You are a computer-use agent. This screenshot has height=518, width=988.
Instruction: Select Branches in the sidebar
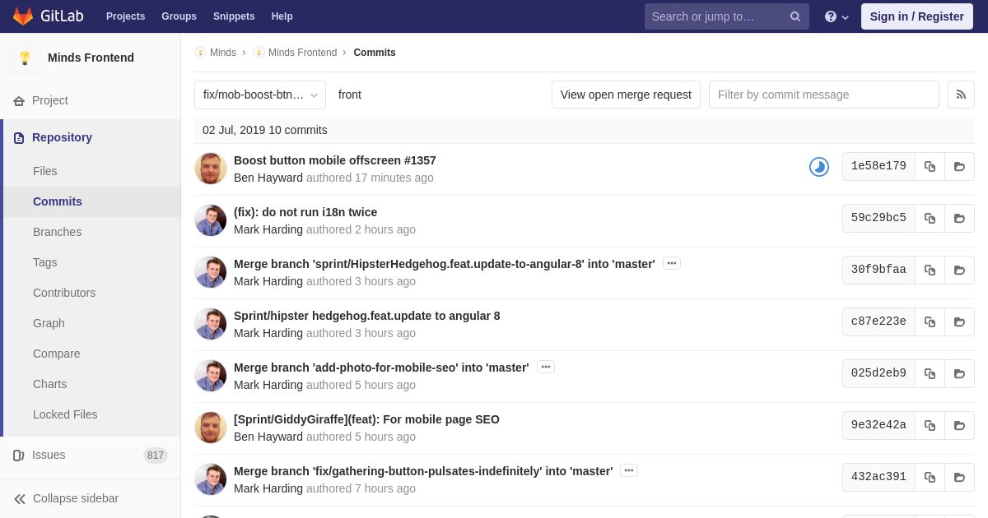tap(57, 232)
